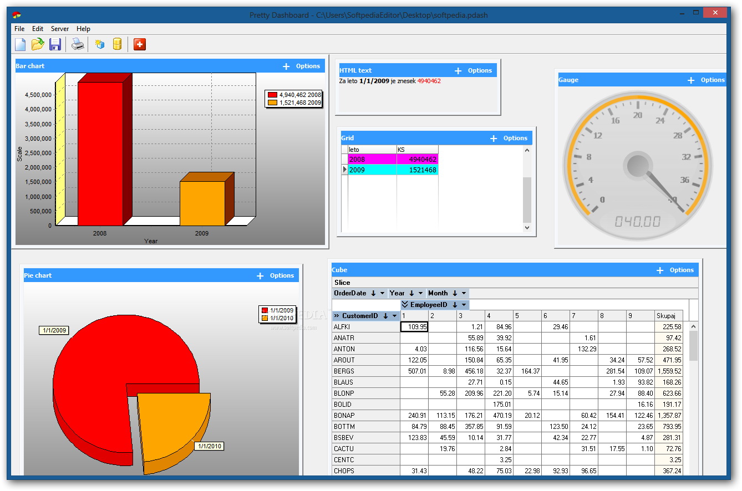The height and width of the screenshot is (491, 742).
Task: Open Options for the Pie chart panel
Action: pyautogui.click(x=282, y=275)
